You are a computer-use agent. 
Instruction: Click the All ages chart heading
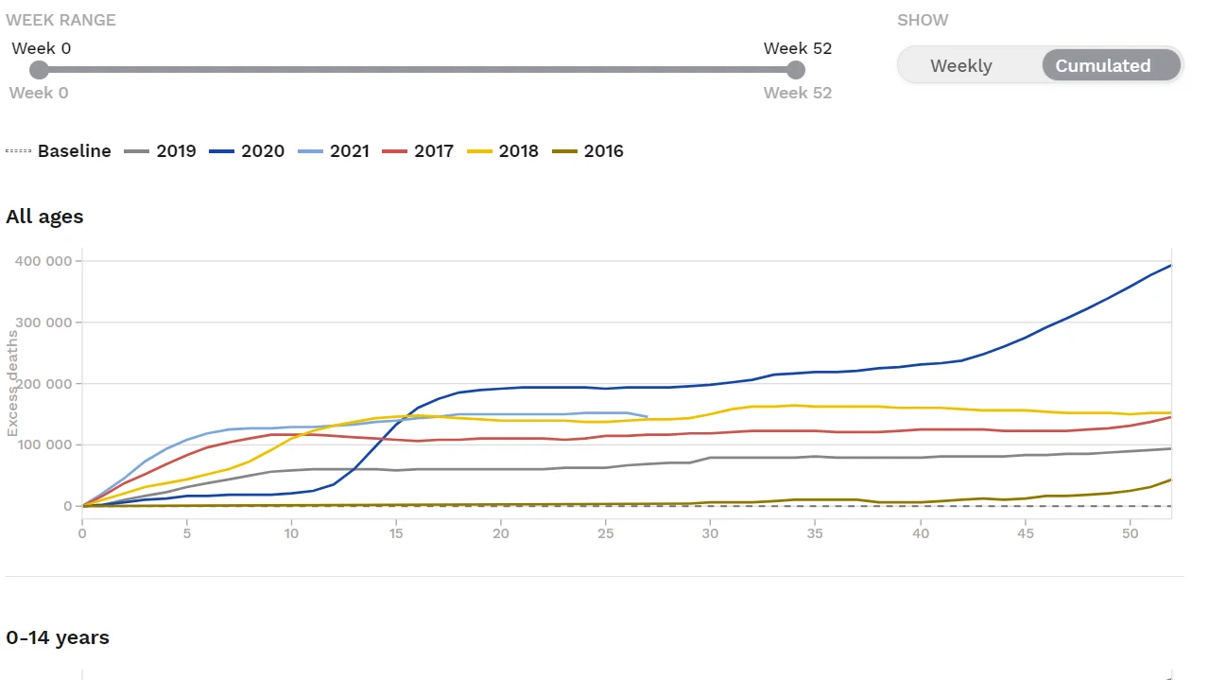[44, 217]
